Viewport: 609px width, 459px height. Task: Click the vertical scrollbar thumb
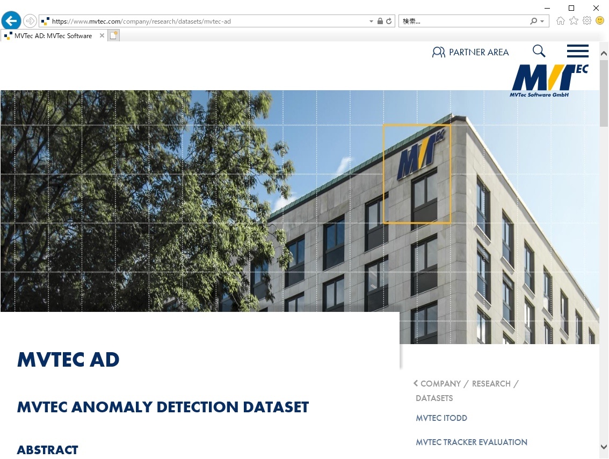coord(604,93)
